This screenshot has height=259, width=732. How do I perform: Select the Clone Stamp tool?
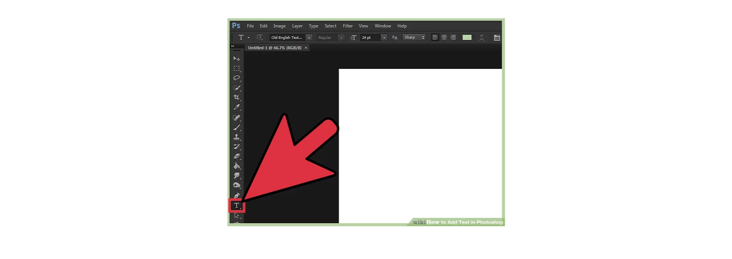tap(237, 137)
